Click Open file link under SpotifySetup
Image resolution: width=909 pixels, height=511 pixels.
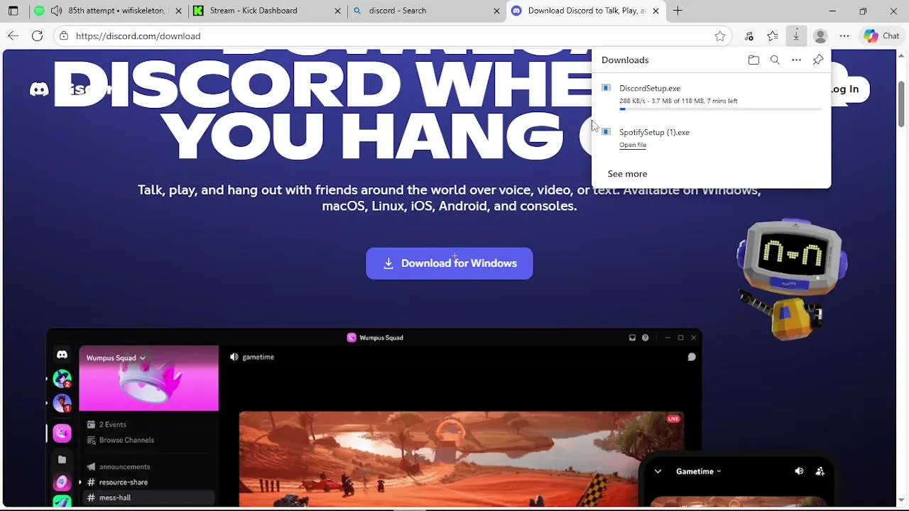(x=633, y=145)
